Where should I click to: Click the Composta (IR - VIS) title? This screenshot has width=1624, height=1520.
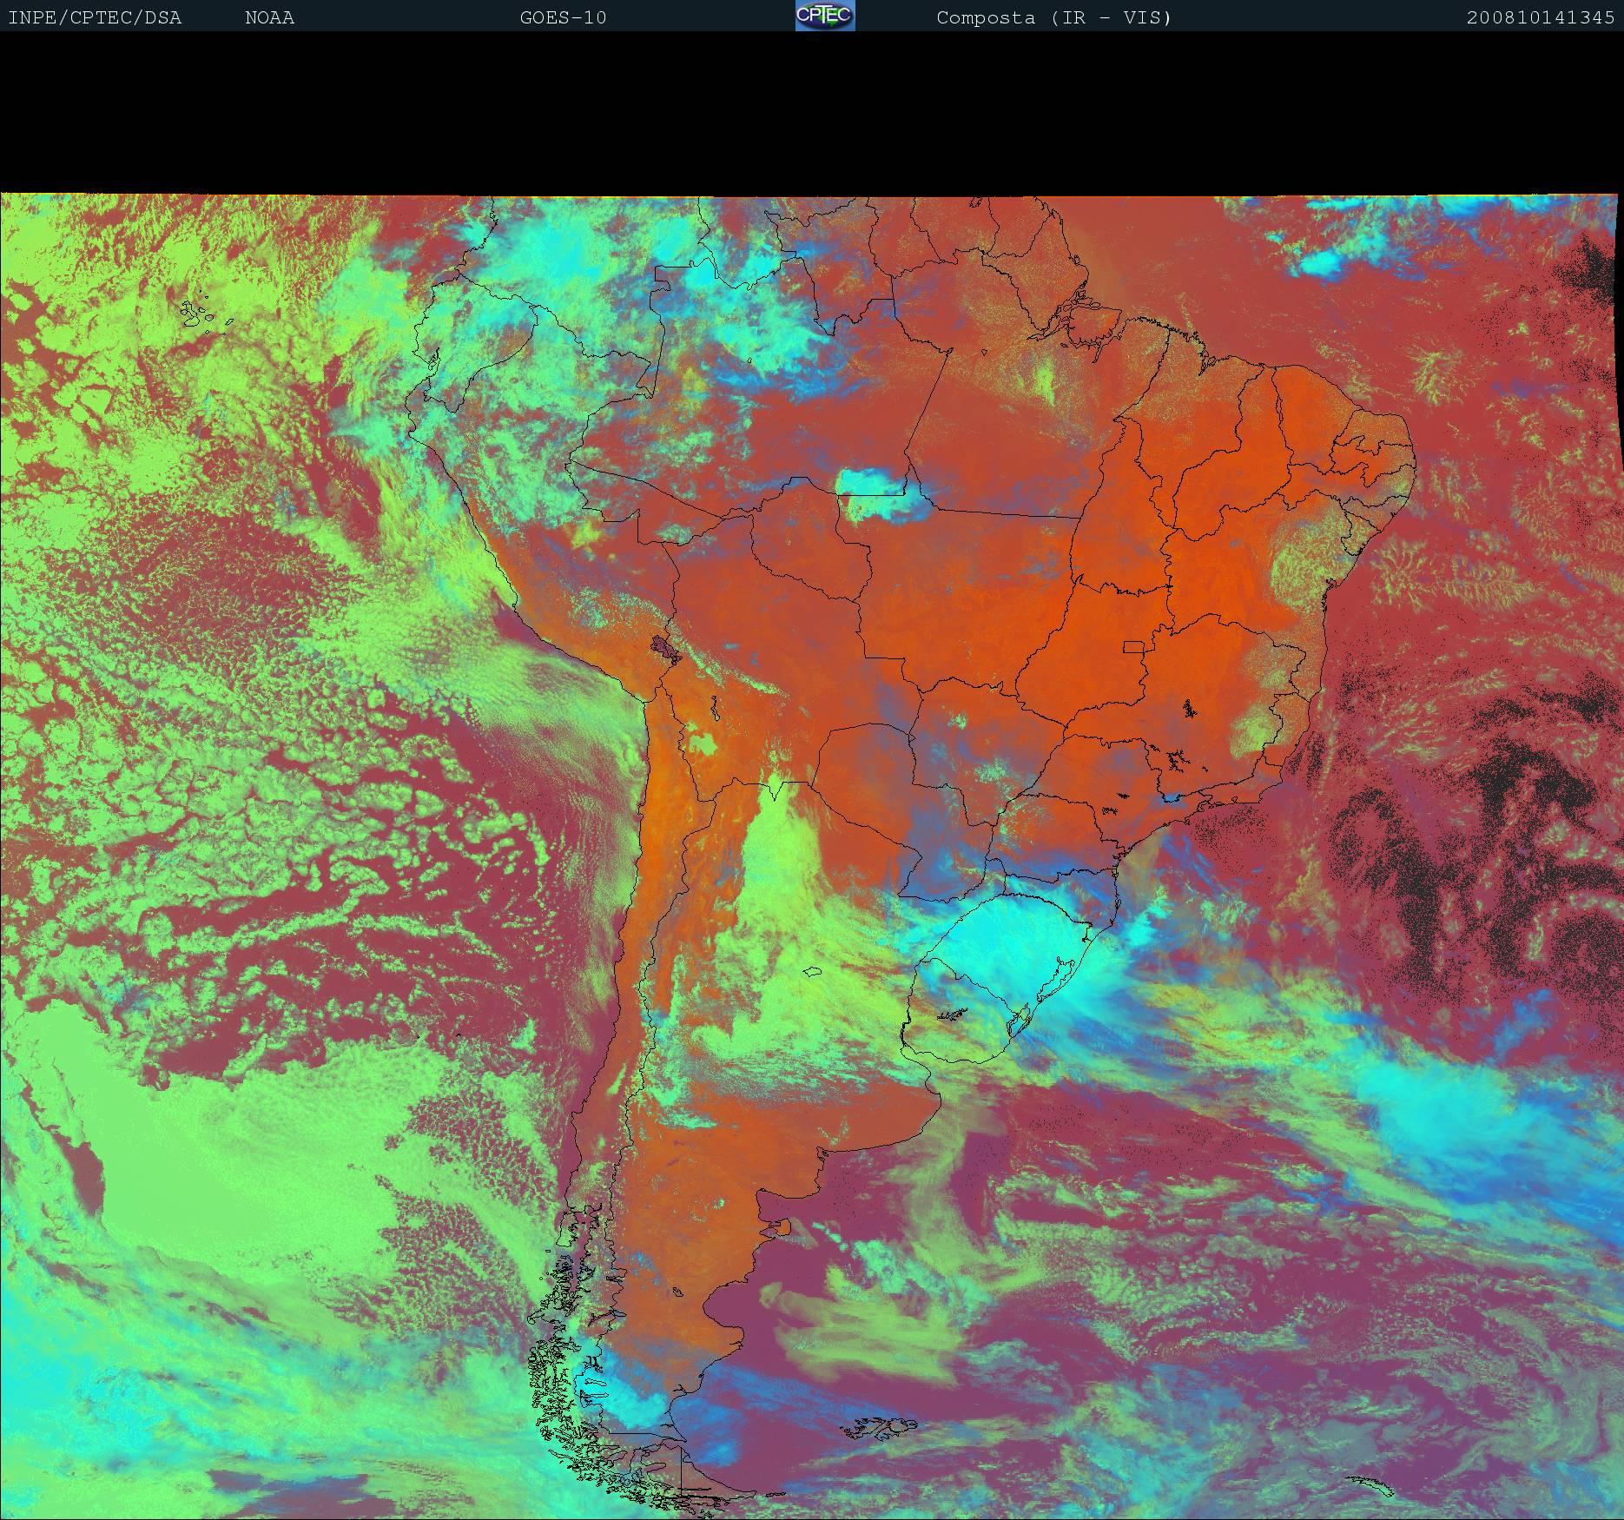click(x=1053, y=17)
